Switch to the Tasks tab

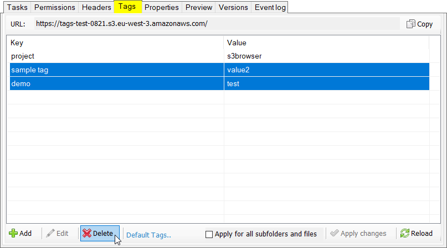point(17,7)
